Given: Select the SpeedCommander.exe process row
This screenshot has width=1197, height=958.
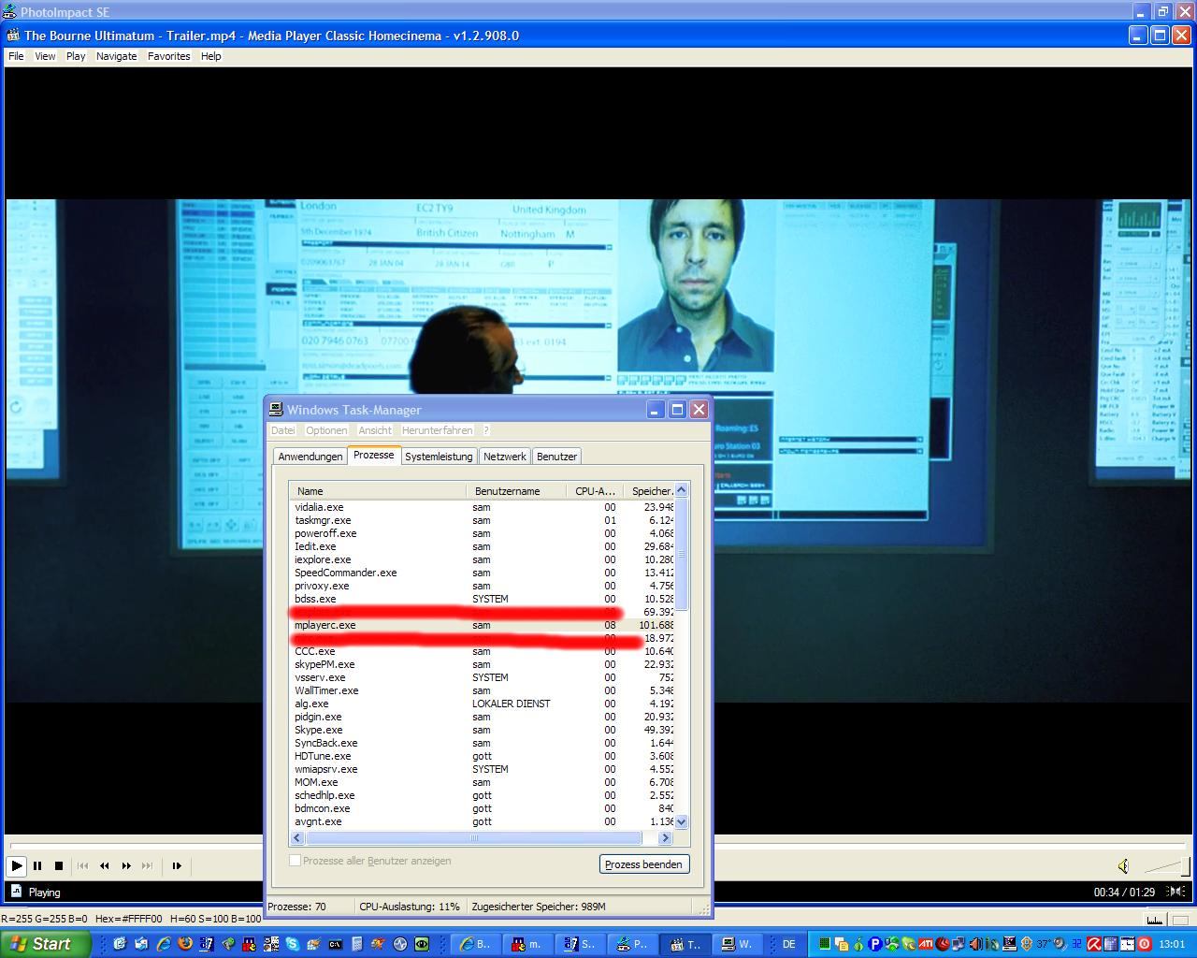Looking at the screenshot, I should 483,573.
